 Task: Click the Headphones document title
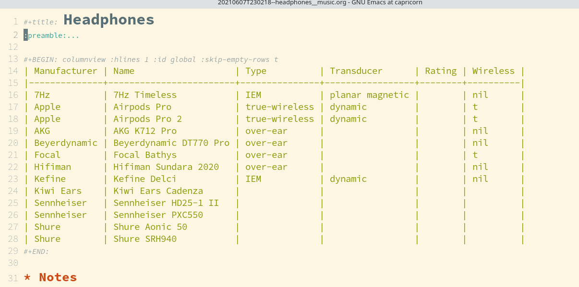109,20
